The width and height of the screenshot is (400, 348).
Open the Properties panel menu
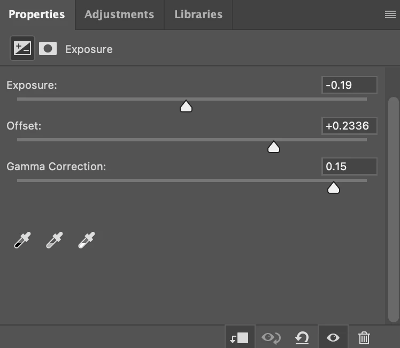point(390,14)
